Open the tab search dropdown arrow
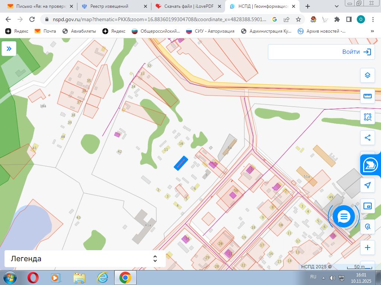The image size is (381, 285). coord(336,7)
